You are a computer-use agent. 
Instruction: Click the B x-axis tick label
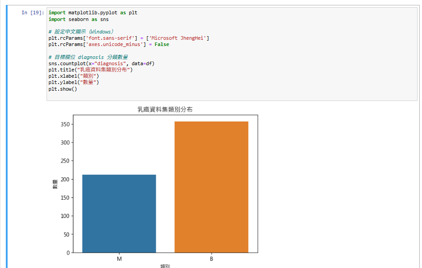pos(212,259)
